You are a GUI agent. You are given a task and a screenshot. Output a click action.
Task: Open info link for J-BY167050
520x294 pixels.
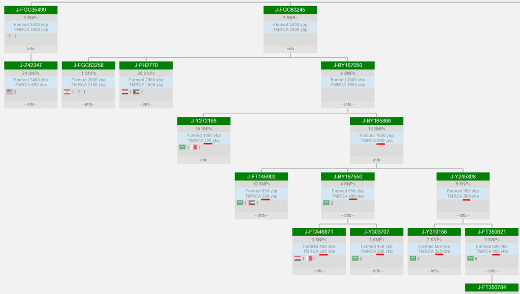pos(347,104)
